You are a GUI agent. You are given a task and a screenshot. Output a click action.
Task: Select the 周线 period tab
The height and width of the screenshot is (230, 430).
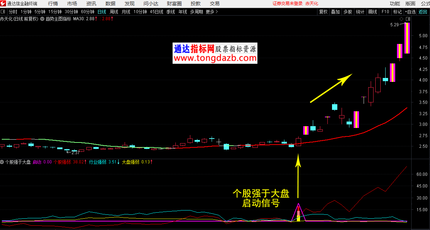pyautogui.click(x=114, y=12)
